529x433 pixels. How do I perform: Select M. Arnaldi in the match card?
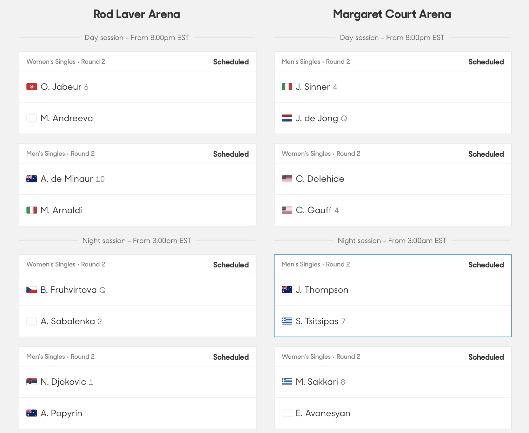pos(61,210)
